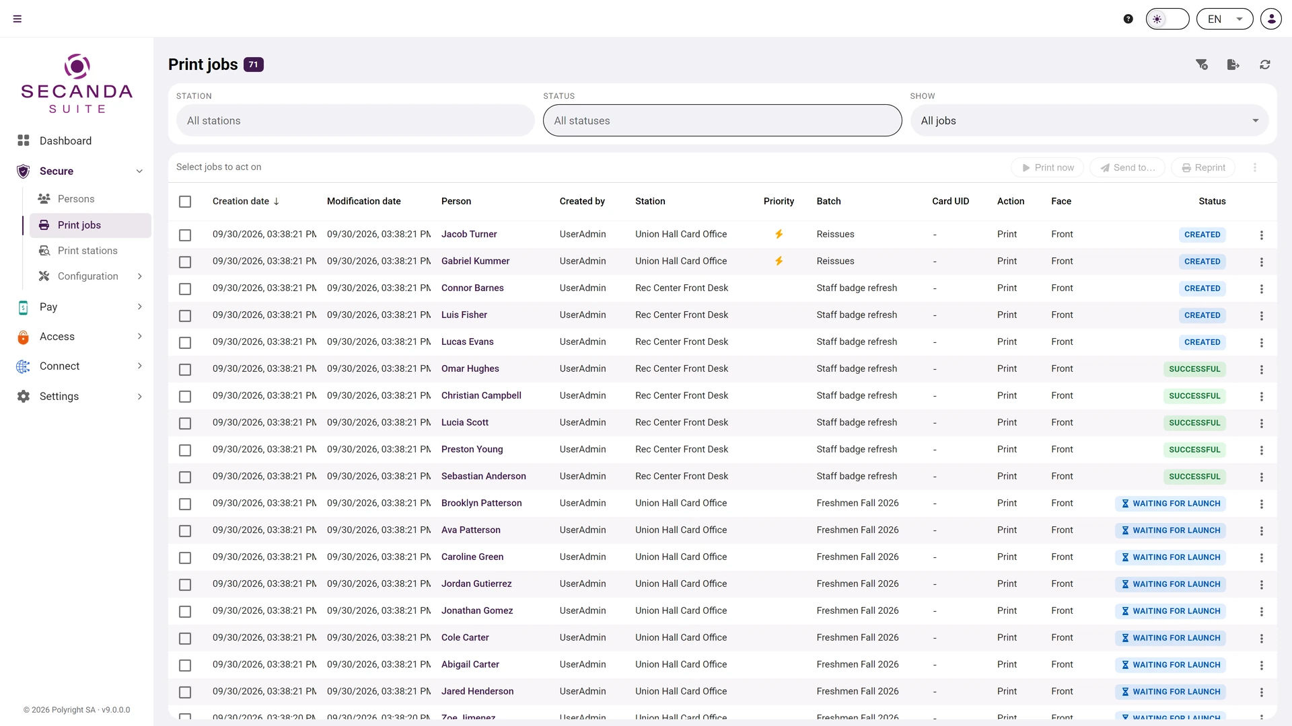The width and height of the screenshot is (1292, 726).
Task: Select Print jobs in the sidebar
Action: (90, 225)
